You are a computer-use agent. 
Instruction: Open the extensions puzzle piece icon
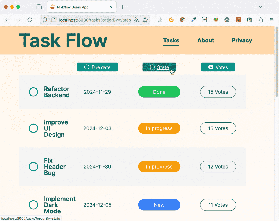(x=260, y=20)
